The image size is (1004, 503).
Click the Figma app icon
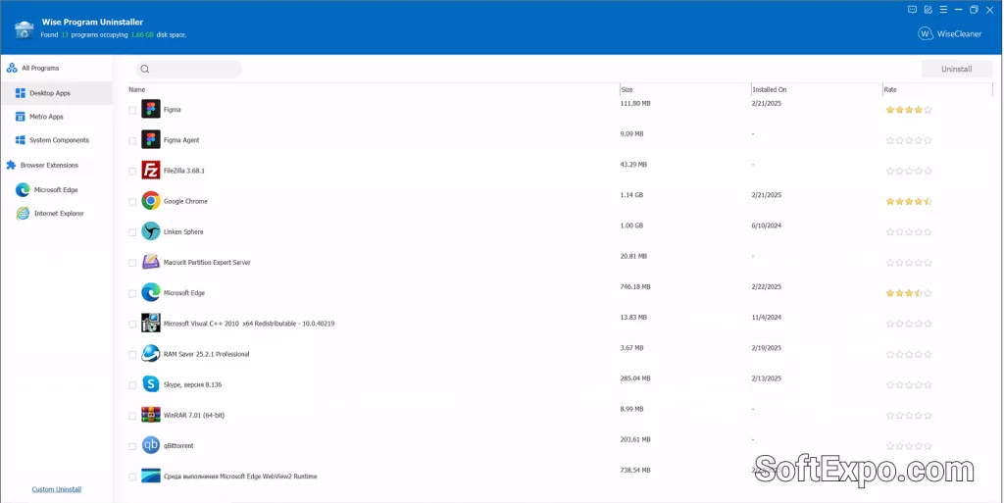click(x=150, y=110)
